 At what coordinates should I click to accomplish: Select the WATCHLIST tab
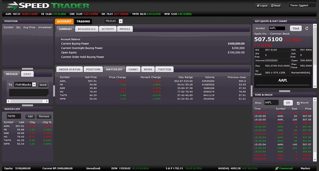(x=114, y=69)
